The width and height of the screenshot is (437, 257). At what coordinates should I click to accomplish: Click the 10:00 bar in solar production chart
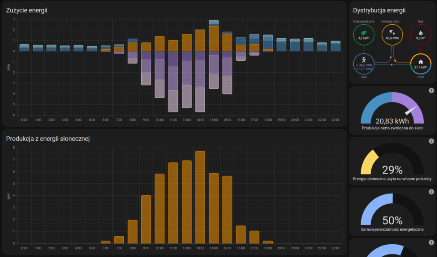(x=160, y=208)
